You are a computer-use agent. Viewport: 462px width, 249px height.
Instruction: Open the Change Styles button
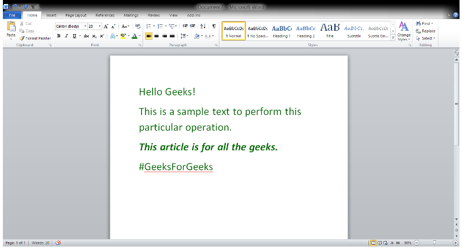tap(404, 31)
